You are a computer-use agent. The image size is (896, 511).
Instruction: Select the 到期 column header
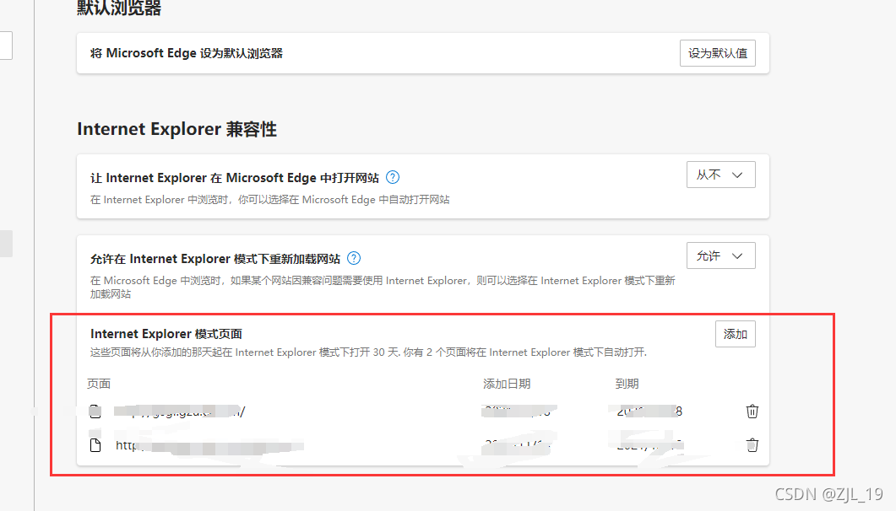627,384
